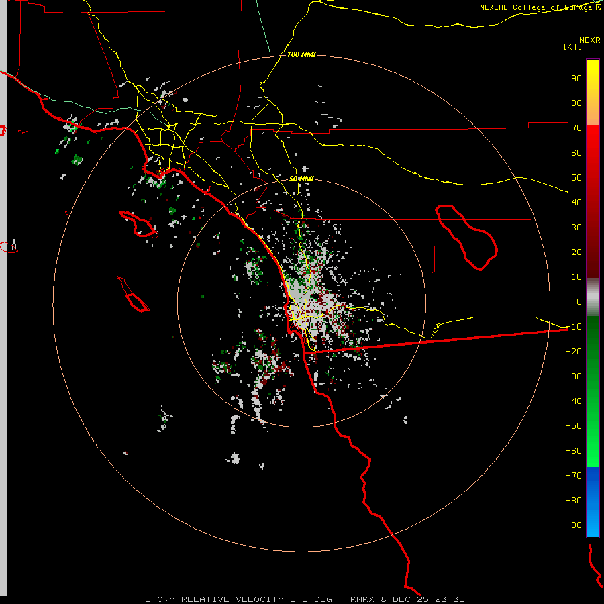The image size is (604, 604).
Task: Click the positive 20 scale value
Action: click(x=576, y=252)
